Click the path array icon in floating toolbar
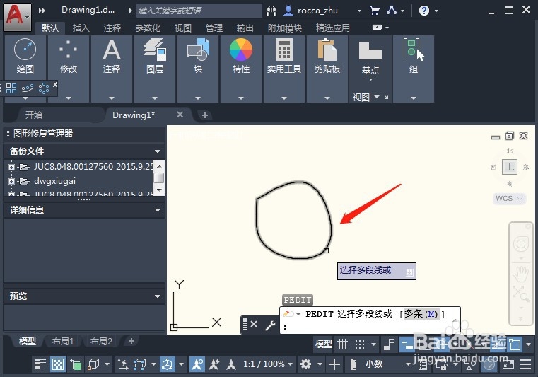 pyautogui.click(x=28, y=88)
